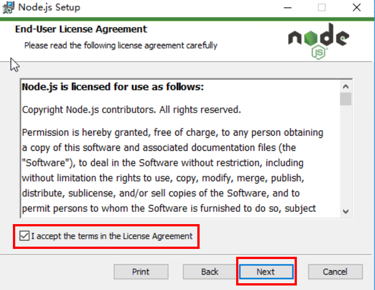Click the 'Node.js is licensed for use' heading
The width and height of the screenshot is (375, 290).
(x=112, y=87)
